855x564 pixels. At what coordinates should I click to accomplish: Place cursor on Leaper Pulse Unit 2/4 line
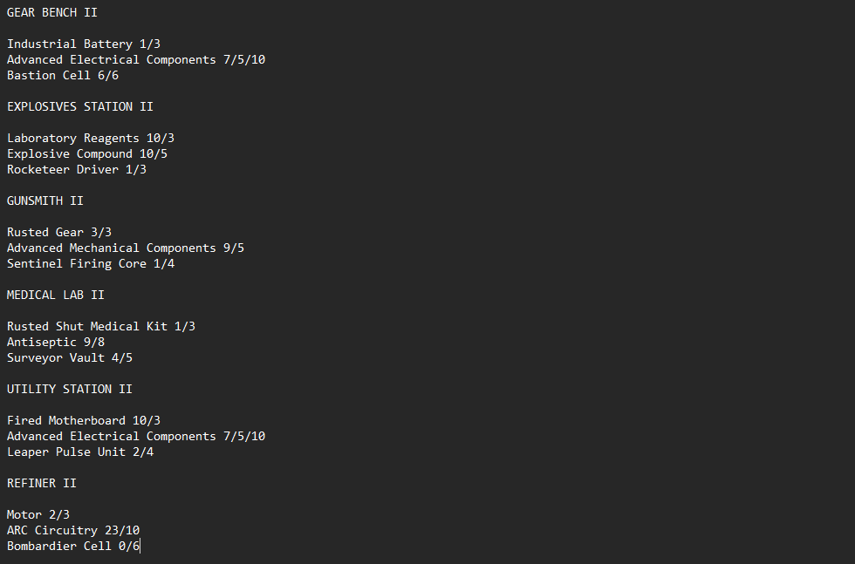tap(80, 452)
